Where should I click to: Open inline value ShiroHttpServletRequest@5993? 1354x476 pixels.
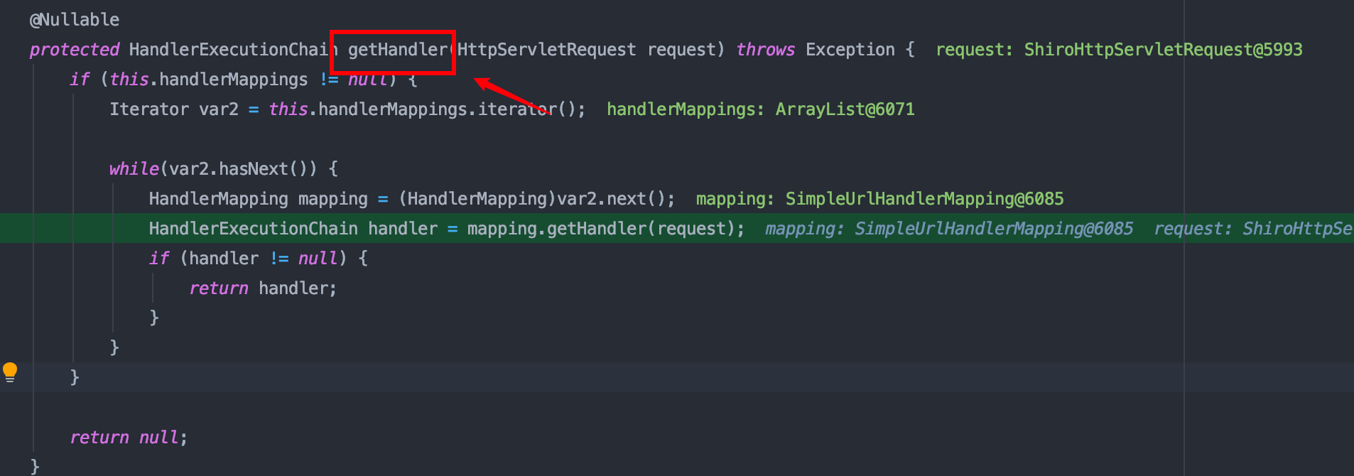(x=1162, y=50)
